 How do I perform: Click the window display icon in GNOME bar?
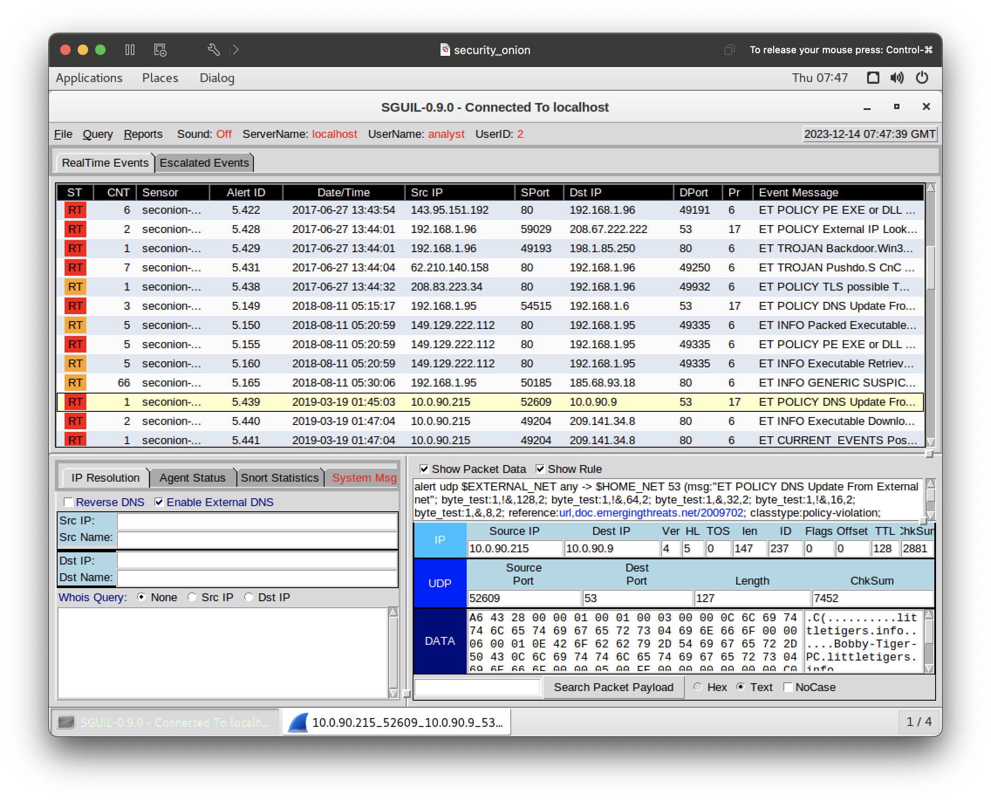[x=872, y=78]
